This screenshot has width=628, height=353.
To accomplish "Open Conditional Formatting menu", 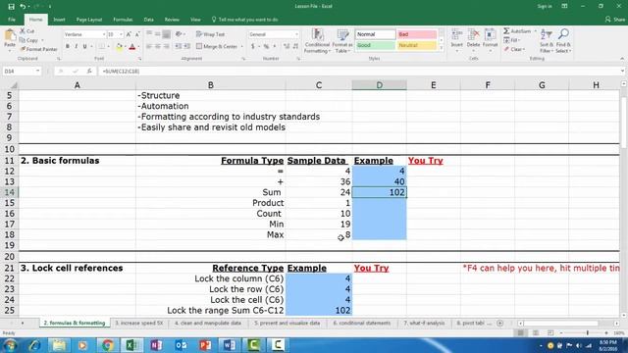I will pos(317,41).
